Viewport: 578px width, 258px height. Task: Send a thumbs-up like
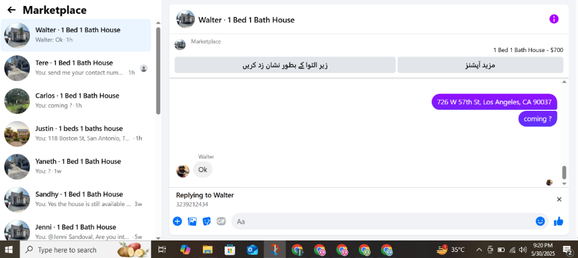click(x=559, y=221)
